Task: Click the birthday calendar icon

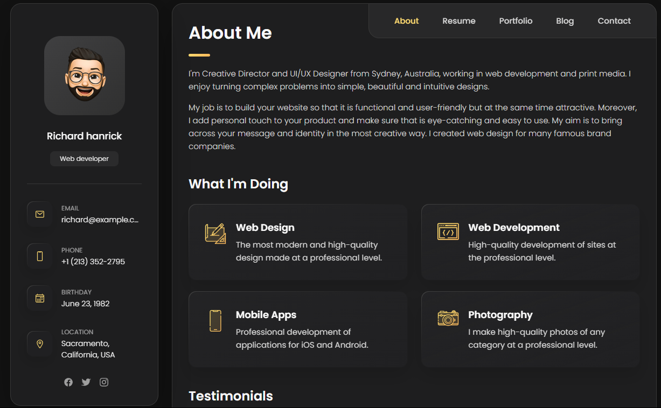Action: pos(39,298)
